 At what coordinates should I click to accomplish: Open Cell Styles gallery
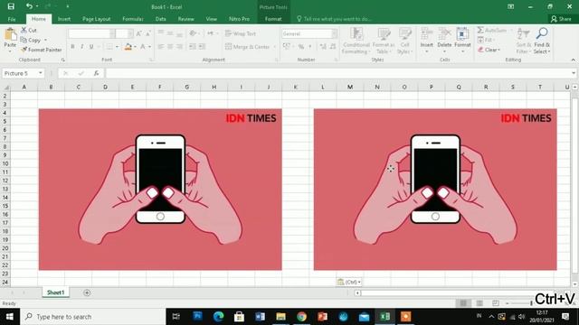tap(404, 41)
